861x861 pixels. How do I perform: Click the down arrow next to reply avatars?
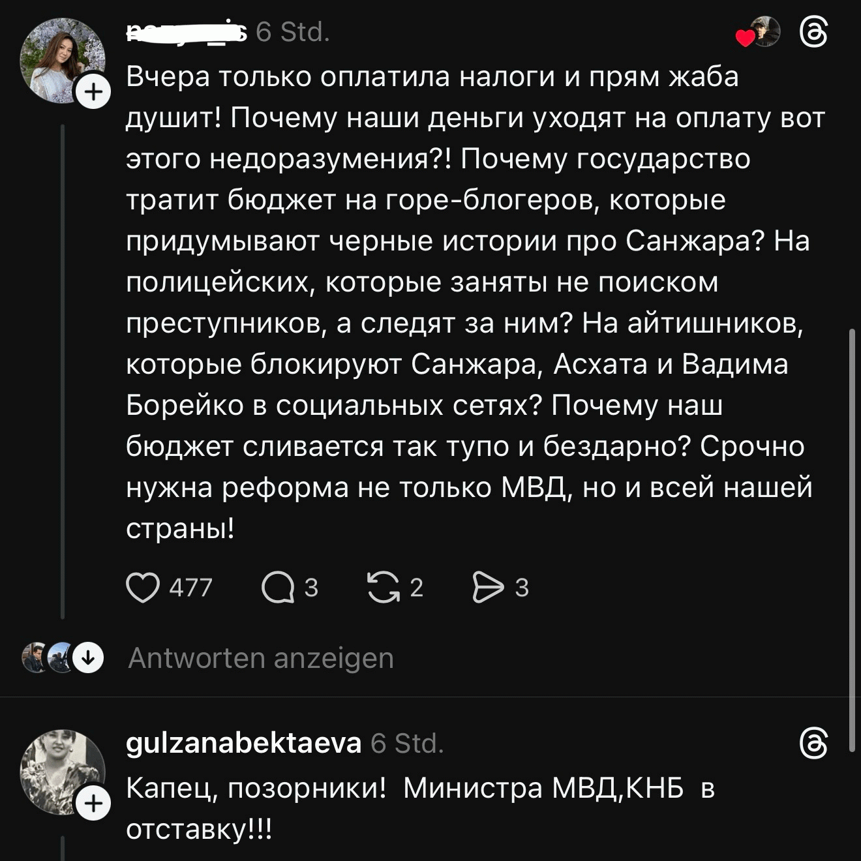88,657
